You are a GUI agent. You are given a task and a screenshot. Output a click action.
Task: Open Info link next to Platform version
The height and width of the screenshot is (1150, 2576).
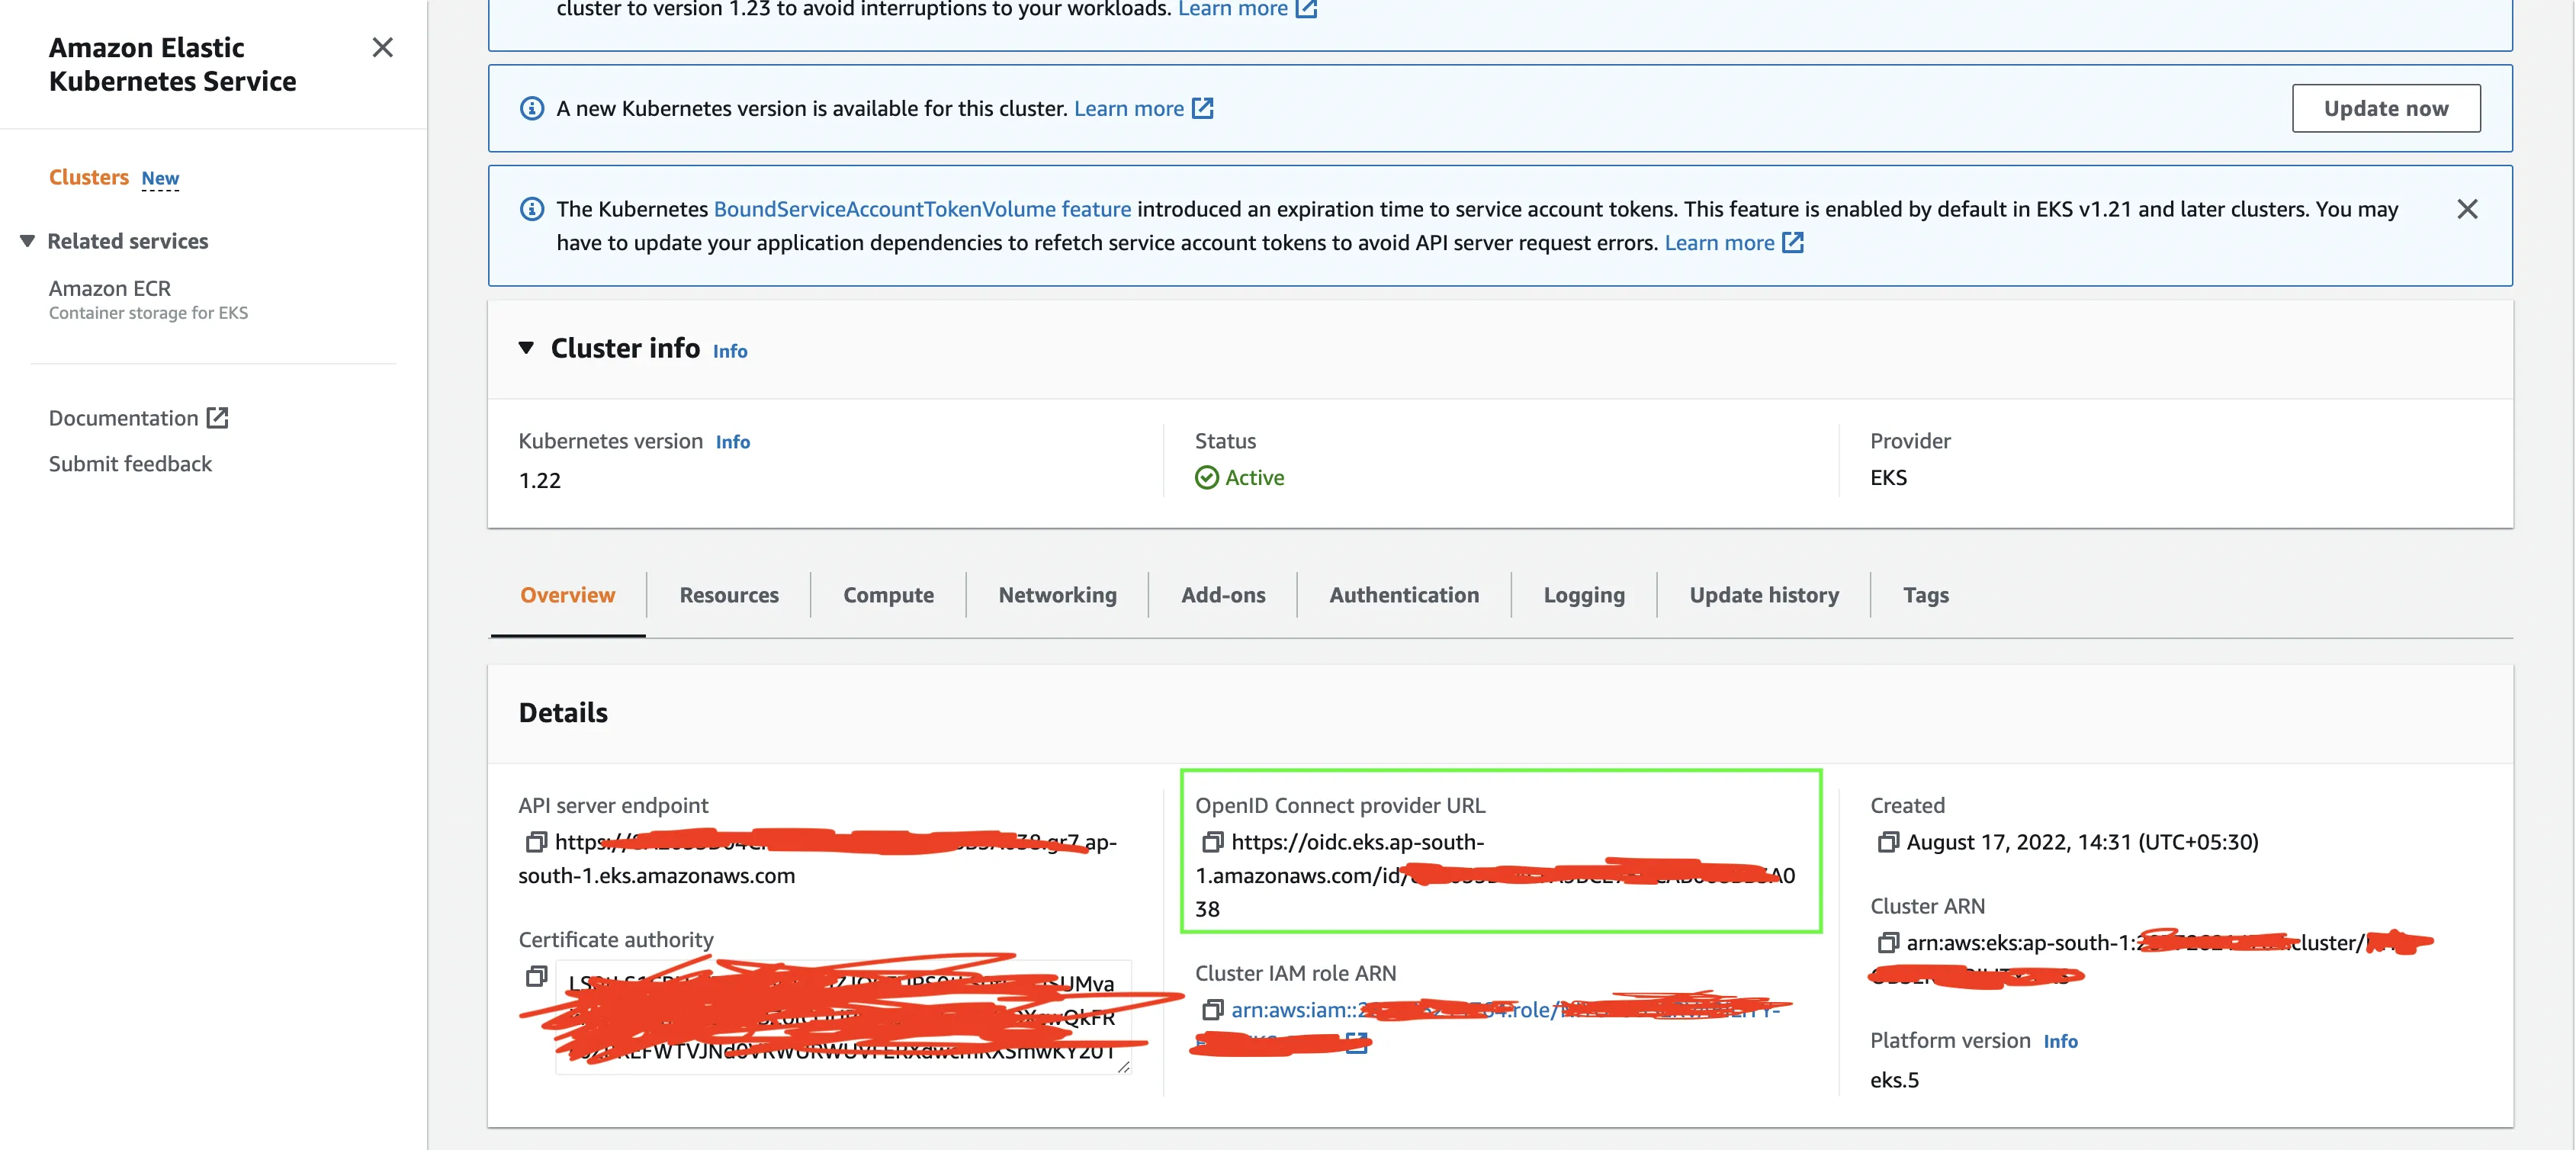[2060, 1042]
